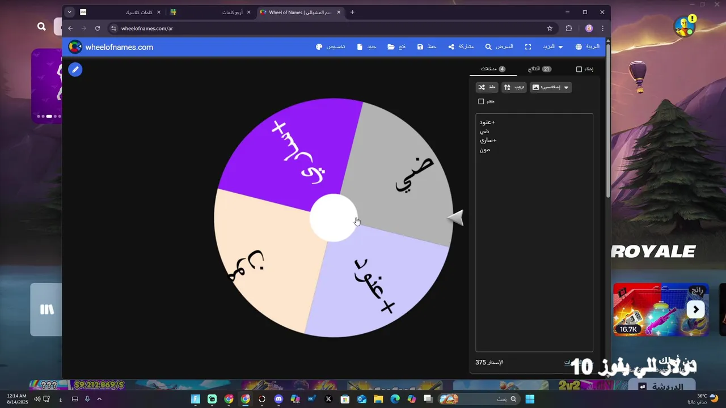The height and width of the screenshot is (408, 726).
Task: Click the microphone icon in the system tray
Action: click(87, 399)
